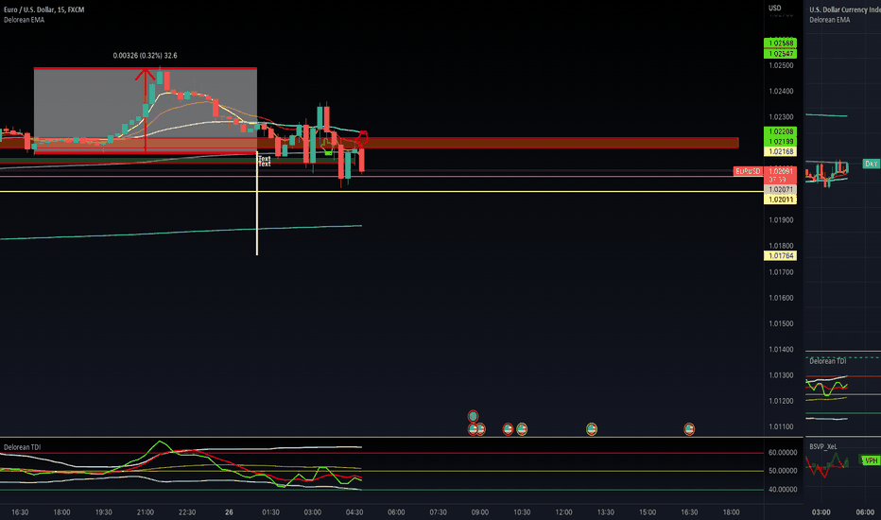Select the teal rising trend line
The height and width of the screenshot is (520, 881).
point(181,232)
